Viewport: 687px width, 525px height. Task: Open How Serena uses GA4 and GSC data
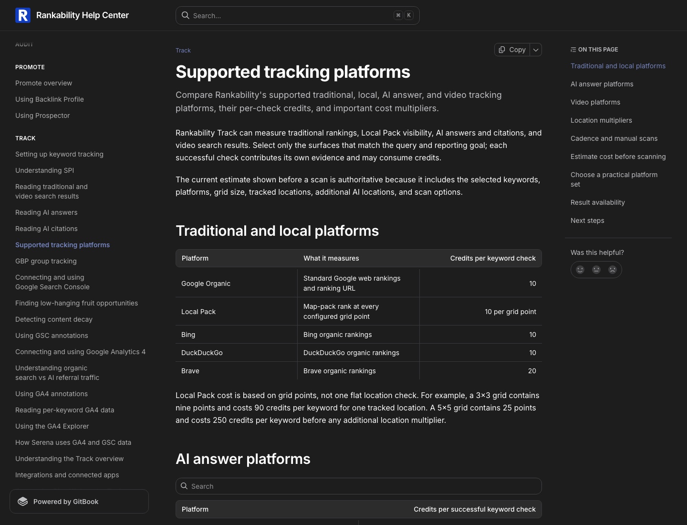tap(73, 442)
